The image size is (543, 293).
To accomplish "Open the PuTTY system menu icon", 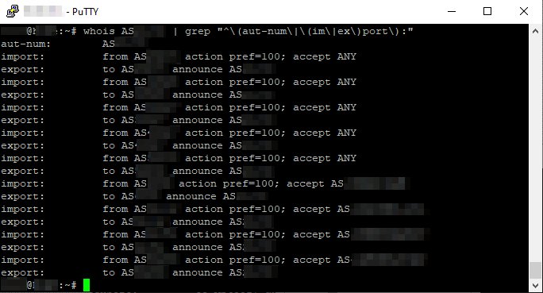I will (x=13, y=11).
